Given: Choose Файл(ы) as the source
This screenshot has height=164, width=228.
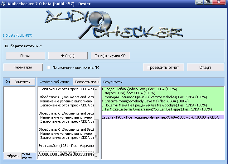Looking at the screenshot, I should 68,56.
